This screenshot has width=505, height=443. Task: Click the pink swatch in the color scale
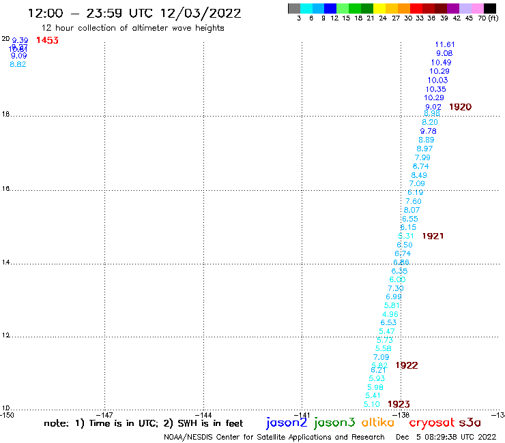coord(478,8)
